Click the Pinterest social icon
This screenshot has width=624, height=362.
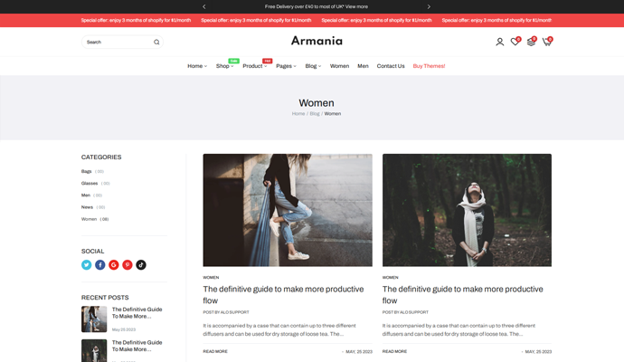[x=128, y=265]
